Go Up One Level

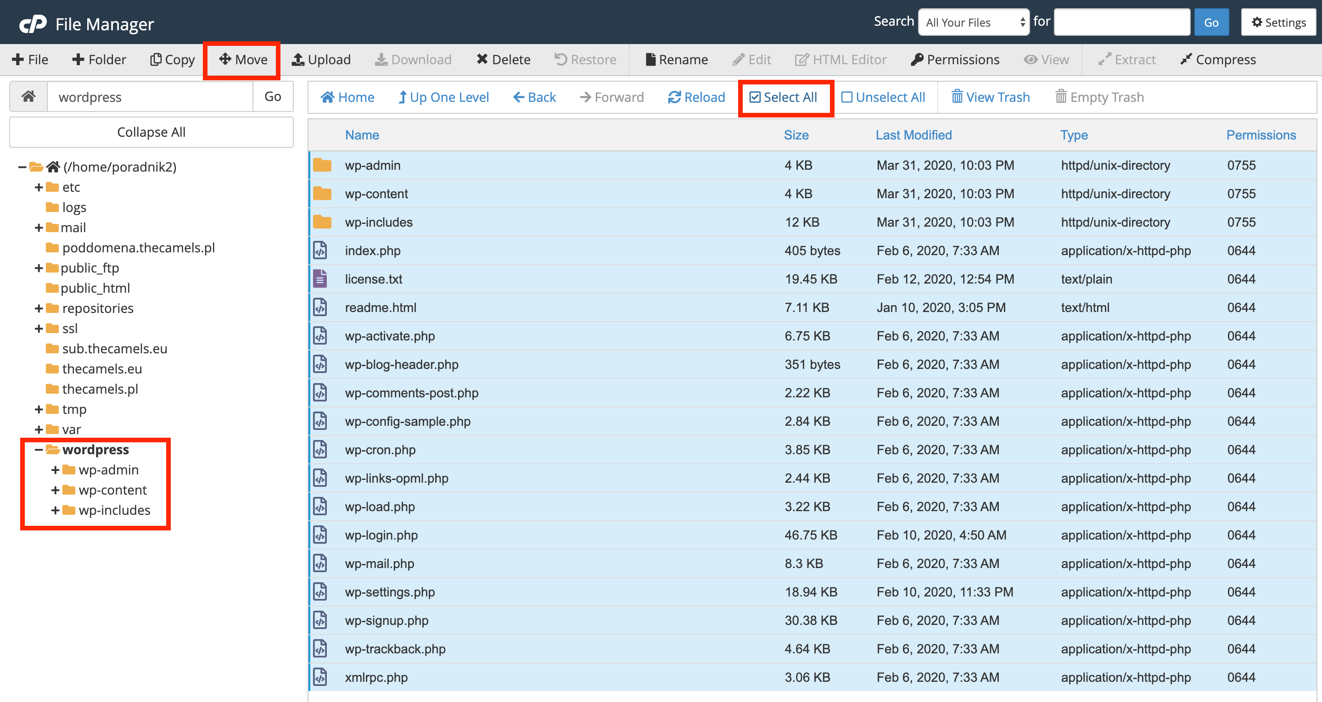(x=444, y=97)
